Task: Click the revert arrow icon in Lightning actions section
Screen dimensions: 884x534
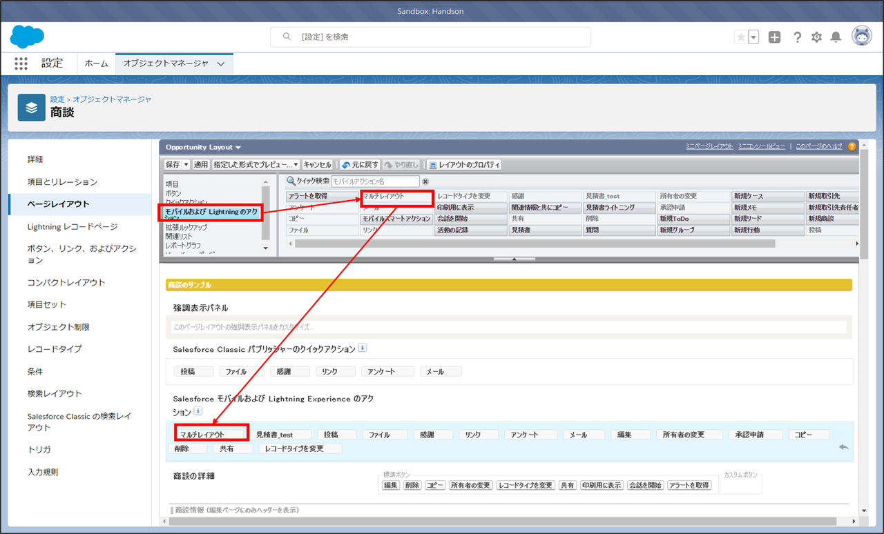Action: click(843, 447)
